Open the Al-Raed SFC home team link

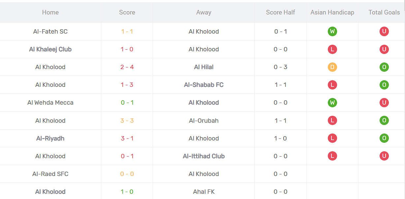pos(50,174)
